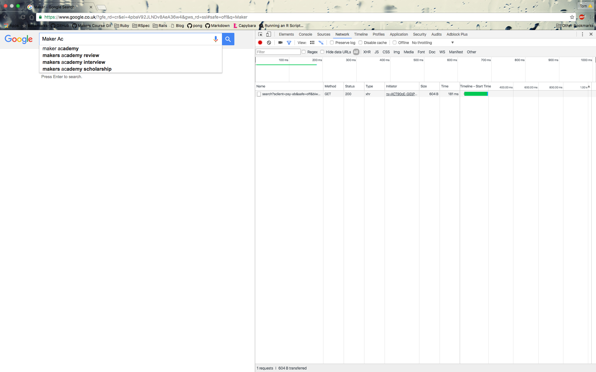Open the Rails bookmarks folder

coord(160,26)
